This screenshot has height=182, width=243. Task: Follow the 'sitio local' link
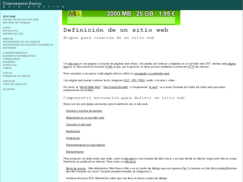[x=130, y=162]
